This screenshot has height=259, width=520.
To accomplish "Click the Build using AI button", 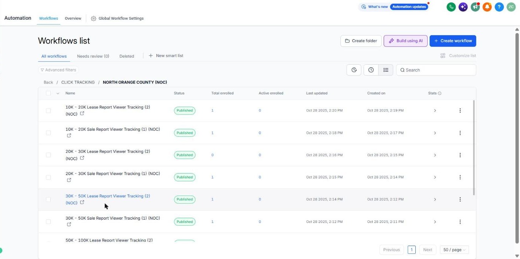I will pyautogui.click(x=406, y=41).
